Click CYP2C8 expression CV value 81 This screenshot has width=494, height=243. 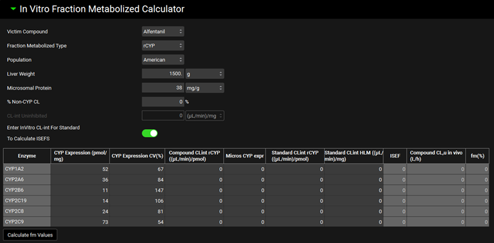point(138,211)
